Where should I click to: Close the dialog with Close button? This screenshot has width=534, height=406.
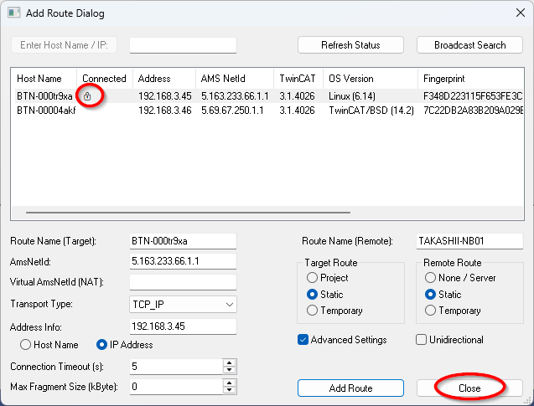pos(469,388)
